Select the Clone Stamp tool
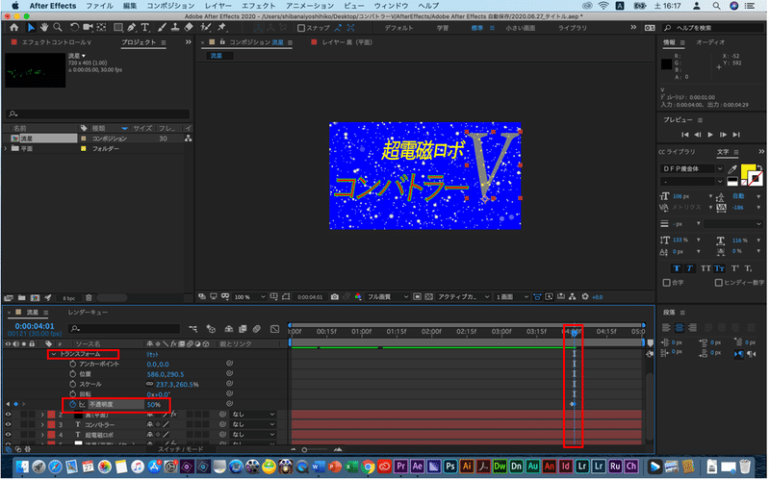 tap(175, 28)
